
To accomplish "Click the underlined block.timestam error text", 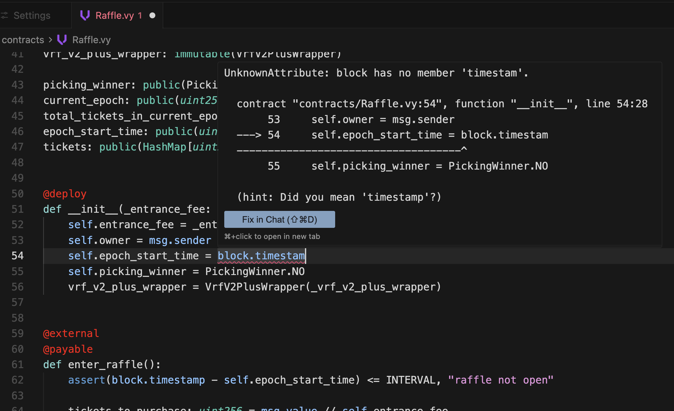I will [x=261, y=256].
